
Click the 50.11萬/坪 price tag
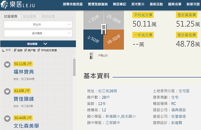click(23, 64)
